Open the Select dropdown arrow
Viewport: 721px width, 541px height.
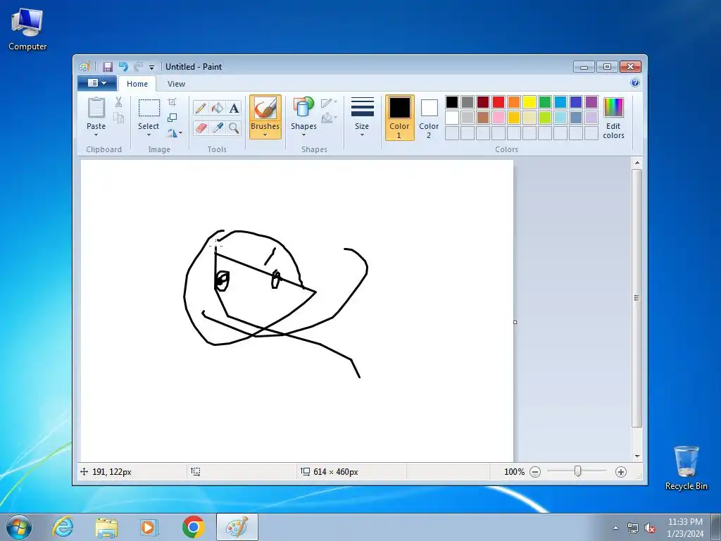coord(149,135)
